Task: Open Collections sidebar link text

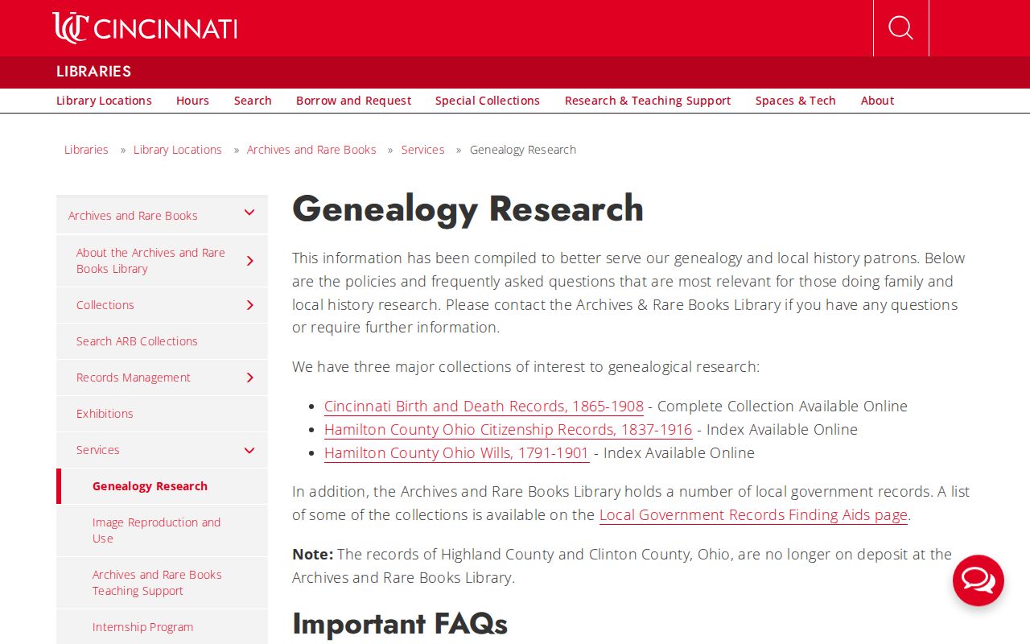Action: pyautogui.click(x=105, y=305)
